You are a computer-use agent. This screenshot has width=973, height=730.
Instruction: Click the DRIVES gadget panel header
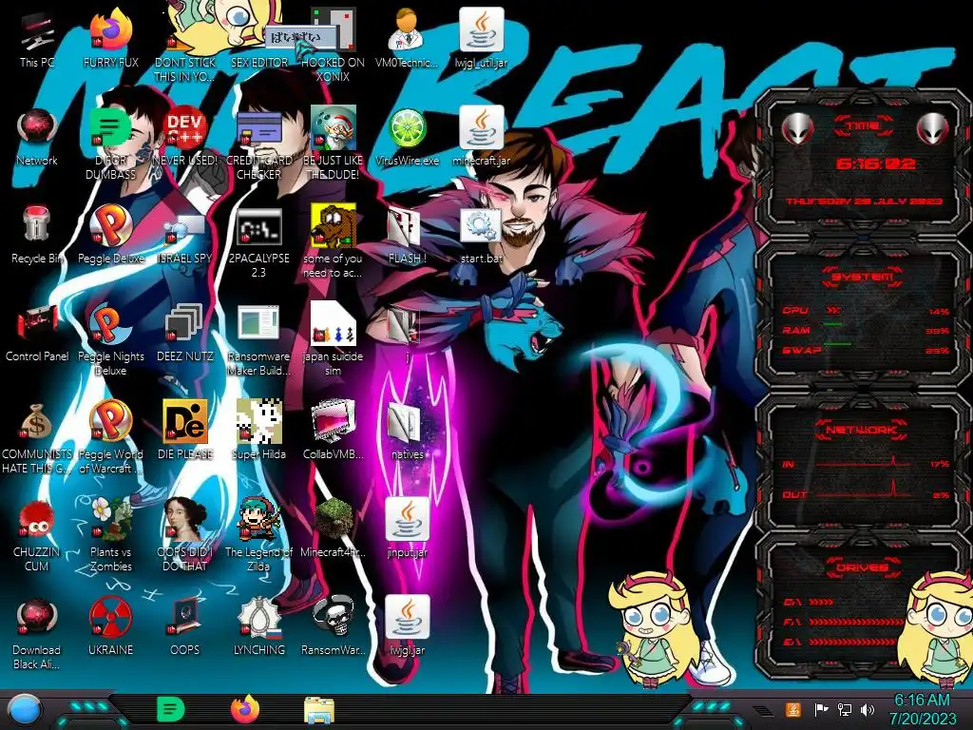pos(863,567)
